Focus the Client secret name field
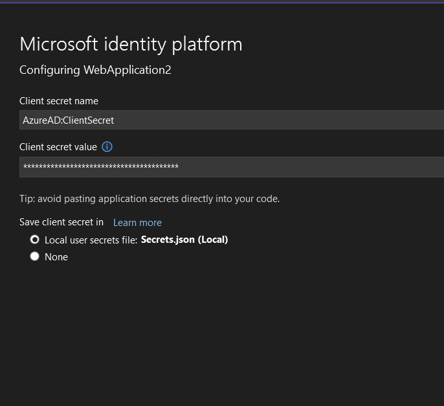This screenshot has height=406, width=444. point(232,120)
